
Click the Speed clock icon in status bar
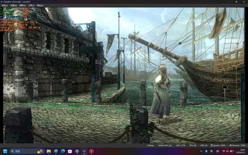[x=212, y=145]
